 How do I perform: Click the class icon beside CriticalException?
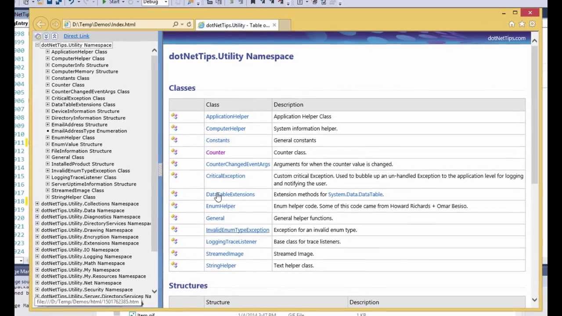(174, 176)
